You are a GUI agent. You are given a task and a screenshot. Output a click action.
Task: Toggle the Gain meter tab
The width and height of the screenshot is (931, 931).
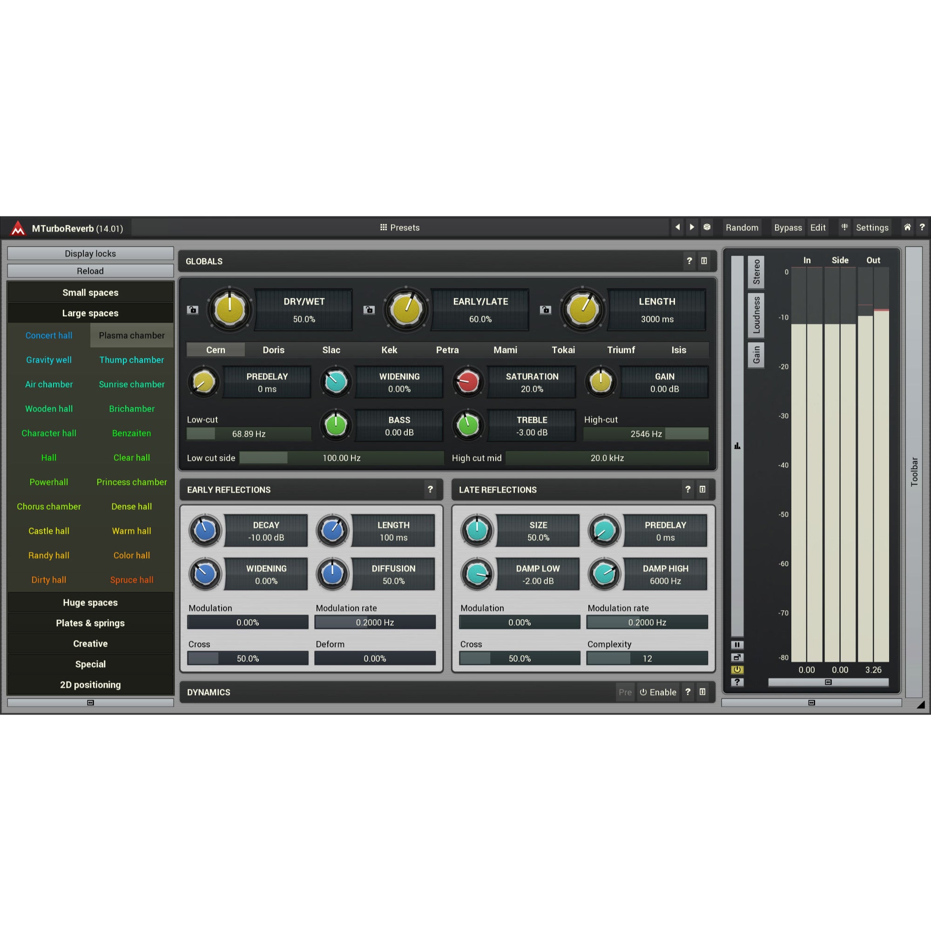point(756,355)
